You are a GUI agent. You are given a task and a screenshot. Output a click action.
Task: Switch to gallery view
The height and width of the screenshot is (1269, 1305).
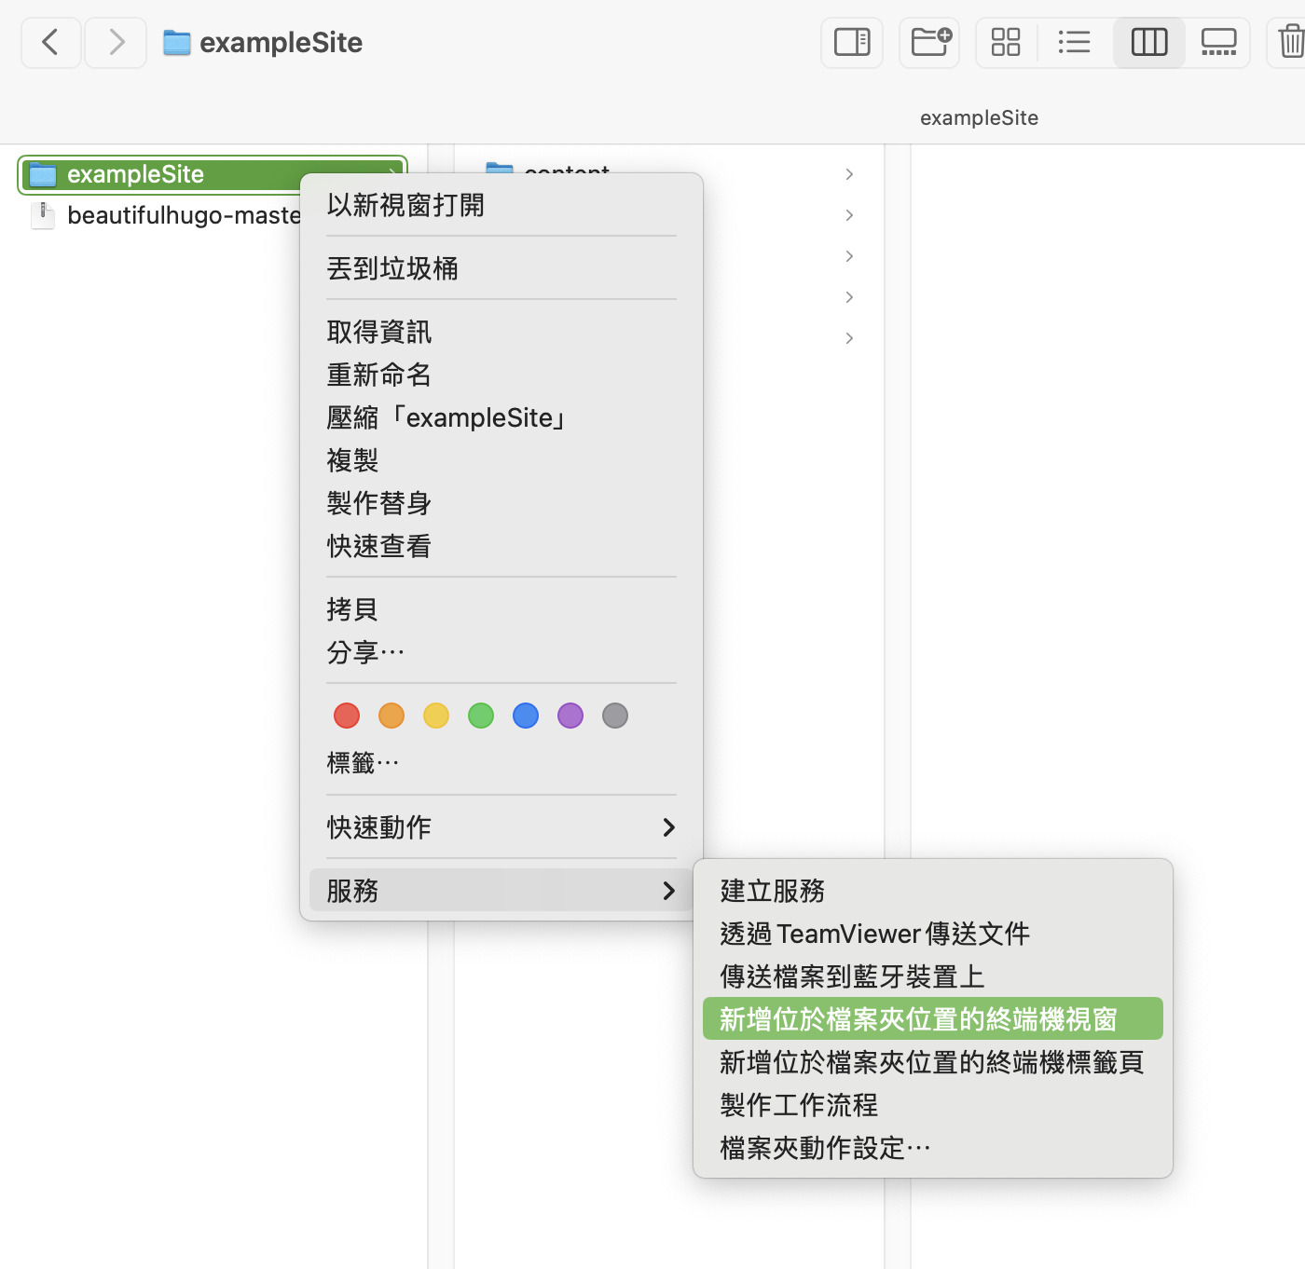click(1218, 42)
